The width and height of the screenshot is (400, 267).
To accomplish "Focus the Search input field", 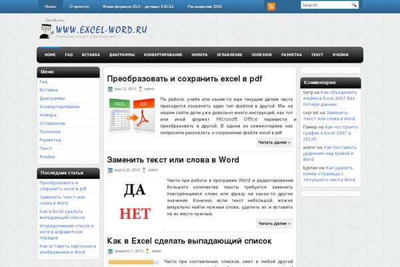I will (x=326, y=5).
